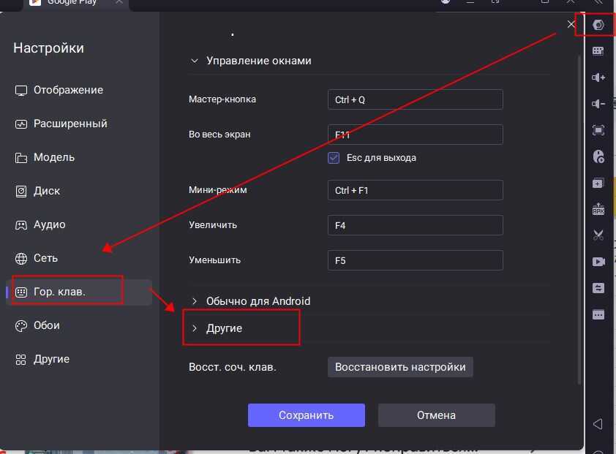Open the emulator settings gear icon

[598, 24]
